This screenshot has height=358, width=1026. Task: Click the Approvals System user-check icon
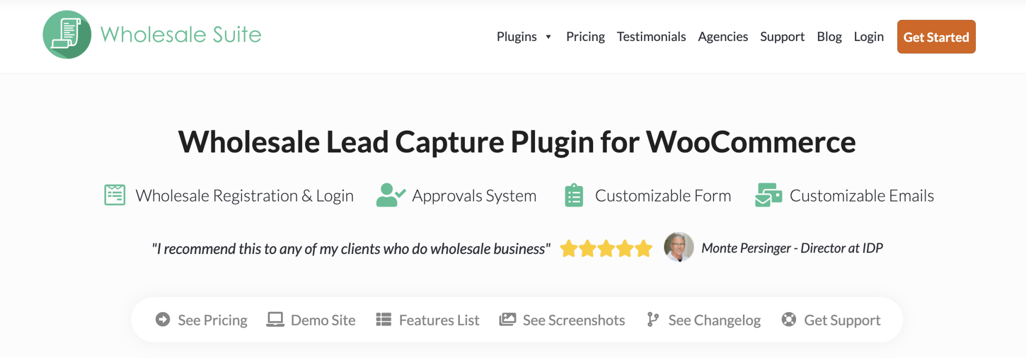[390, 195]
